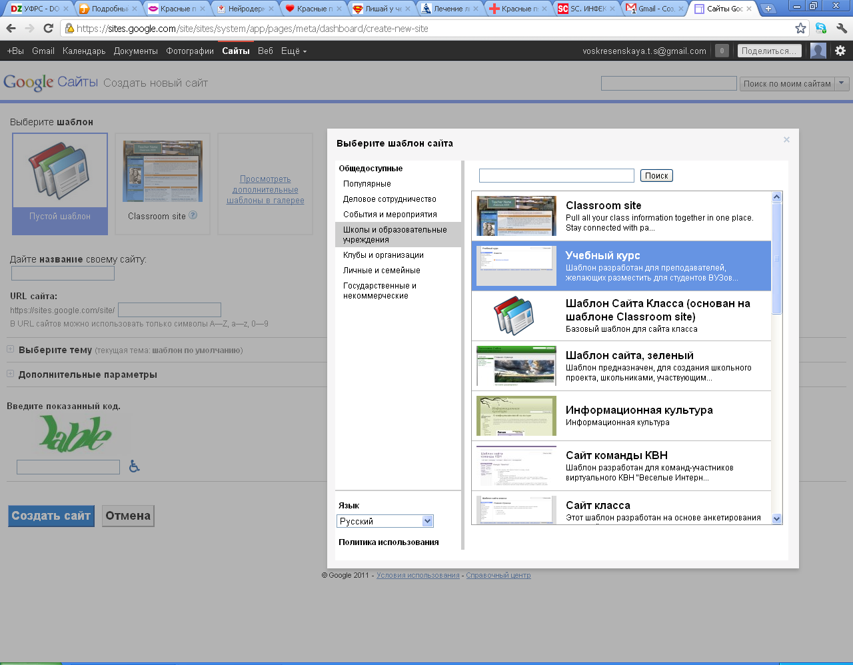
Task: Choose the Сайт команды КВН template
Action: coord(621,466)
